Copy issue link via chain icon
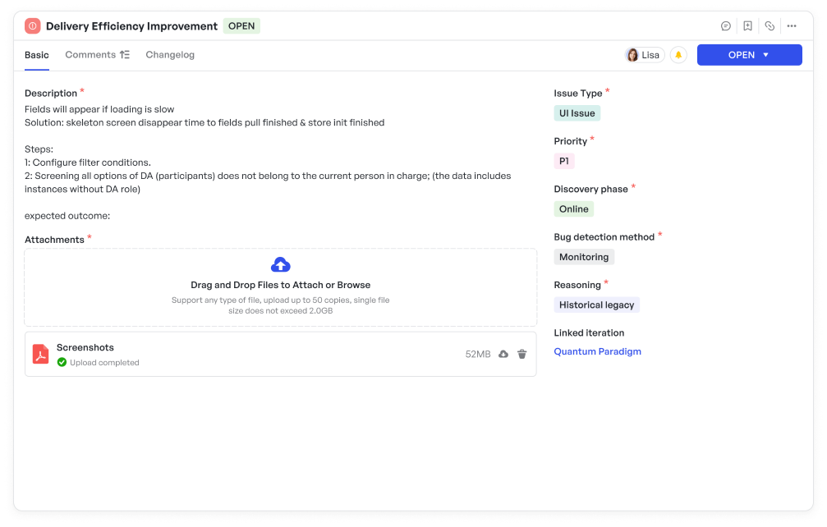The width and height of the screenshot is (827, 527). 770,26
